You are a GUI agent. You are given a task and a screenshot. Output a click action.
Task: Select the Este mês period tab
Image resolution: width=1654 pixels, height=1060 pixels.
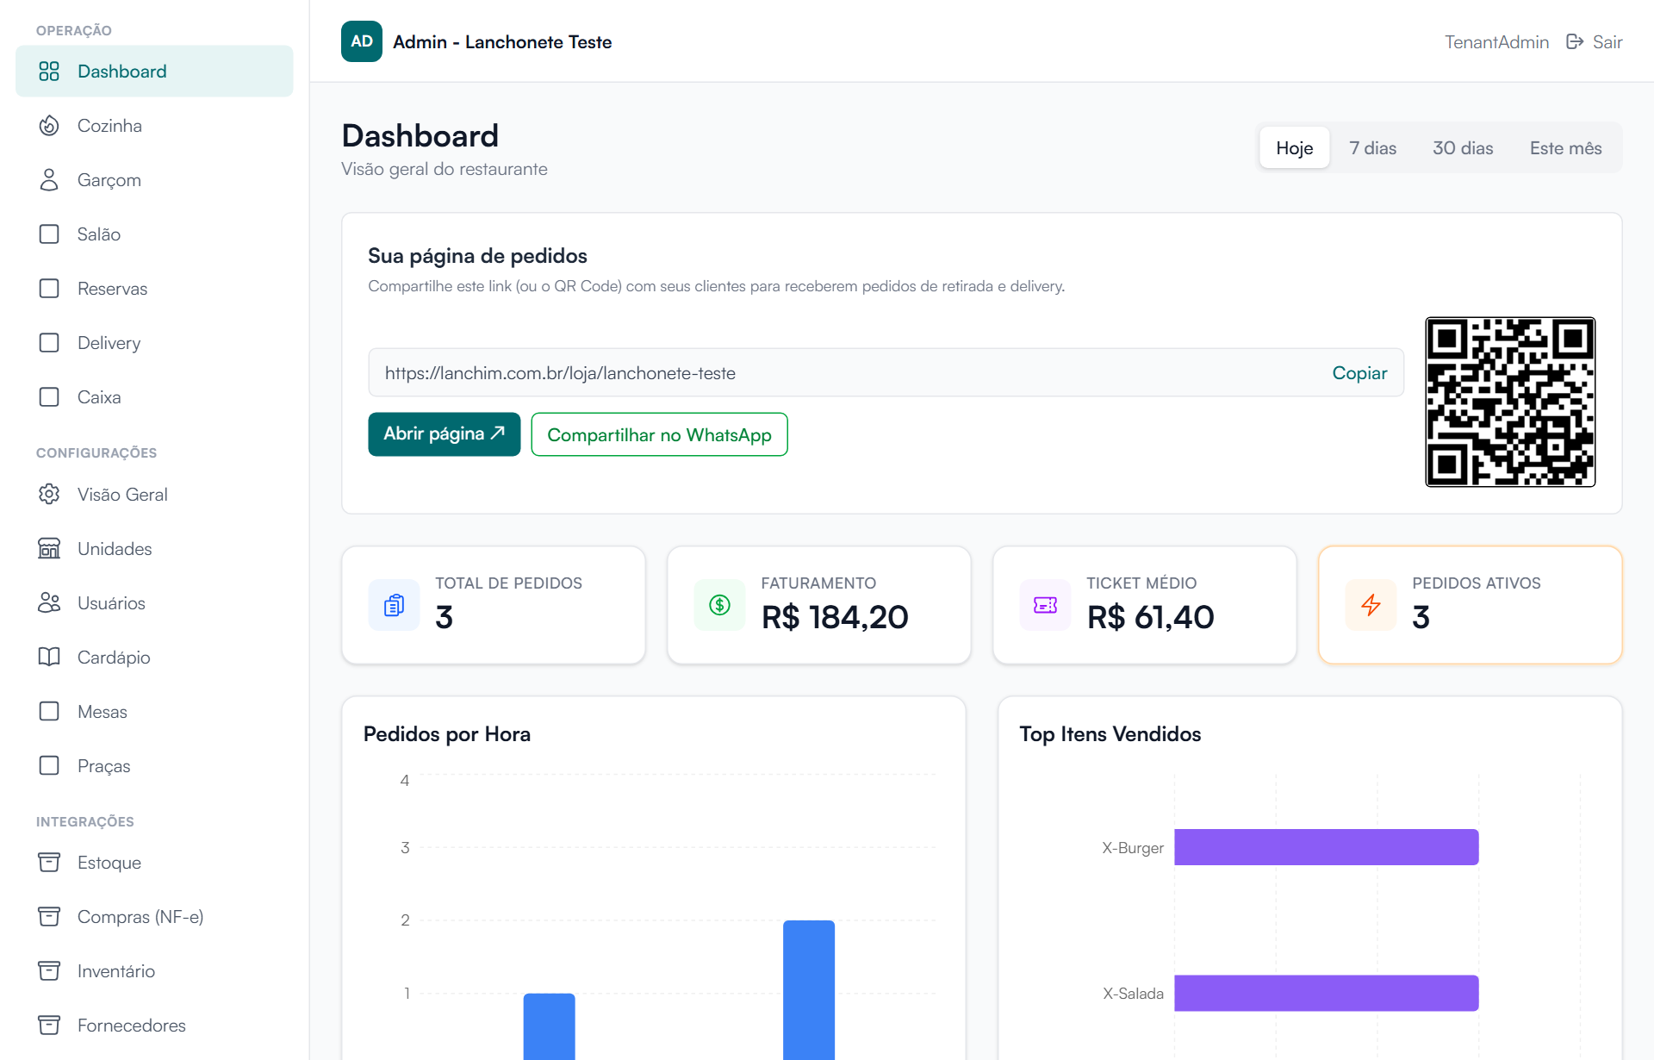[1565, 148]
